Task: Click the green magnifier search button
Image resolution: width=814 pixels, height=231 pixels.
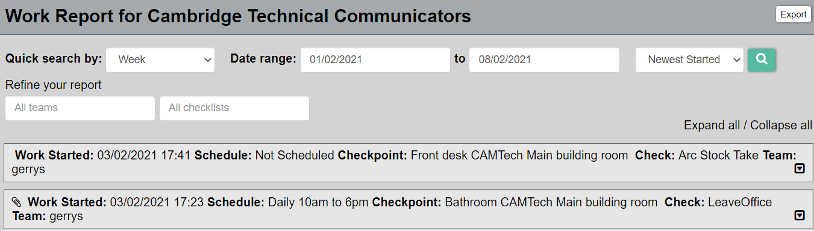Action: (762, 60)
